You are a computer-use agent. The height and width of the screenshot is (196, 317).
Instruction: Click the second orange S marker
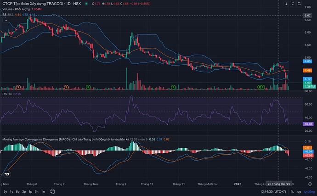tap(66, 87)
